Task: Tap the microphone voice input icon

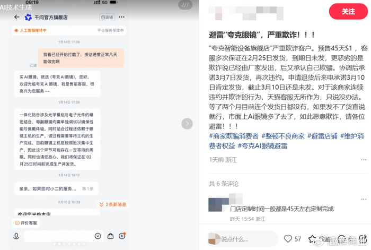Action: 16,236
